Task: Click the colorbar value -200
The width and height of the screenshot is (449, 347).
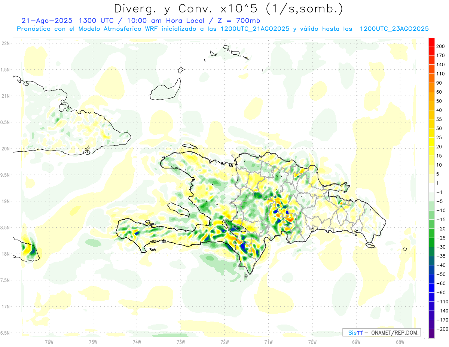Action: point(442,329)
